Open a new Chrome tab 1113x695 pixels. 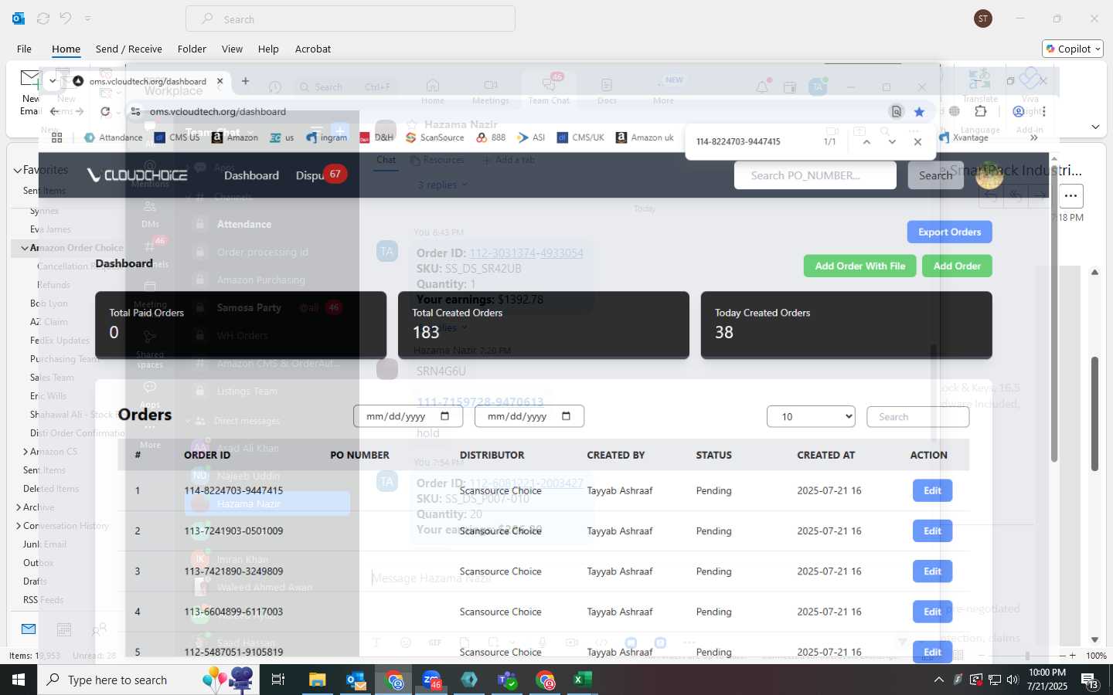[x=245, y=81]
